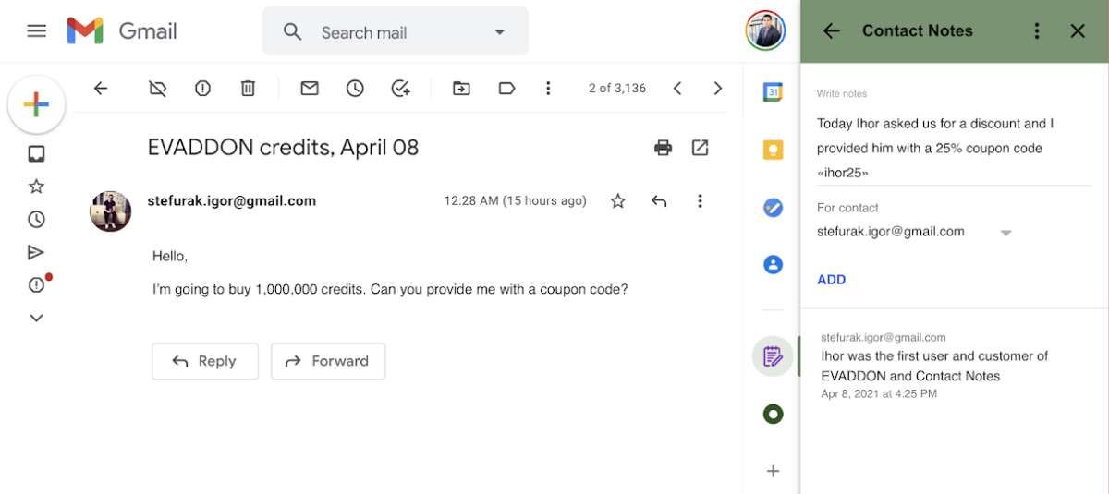Viewport: 1109px width, 494px height.
Task: Expand the search options dropdown arrow
Action: point(500,32)
